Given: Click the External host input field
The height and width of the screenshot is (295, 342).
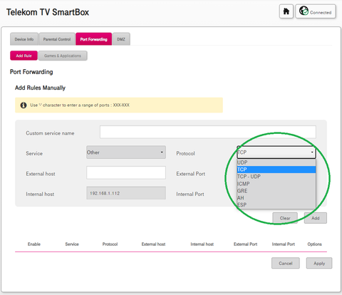Looking at the screenshot, I should click(x=126, y=172).
